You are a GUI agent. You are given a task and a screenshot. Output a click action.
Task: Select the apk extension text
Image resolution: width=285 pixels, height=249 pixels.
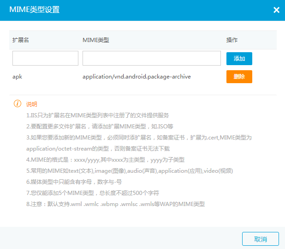(x=17, y=77)
